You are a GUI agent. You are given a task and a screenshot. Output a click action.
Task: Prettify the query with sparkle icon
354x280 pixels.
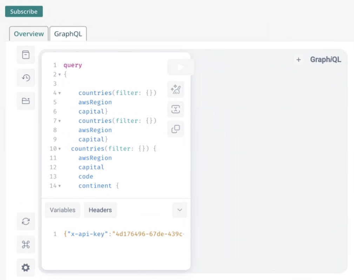tap(175, 90)
